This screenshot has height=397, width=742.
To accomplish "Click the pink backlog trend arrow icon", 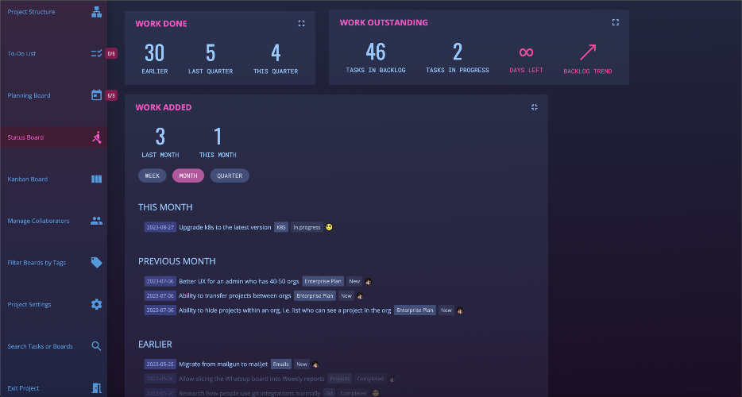I will 588,52.
